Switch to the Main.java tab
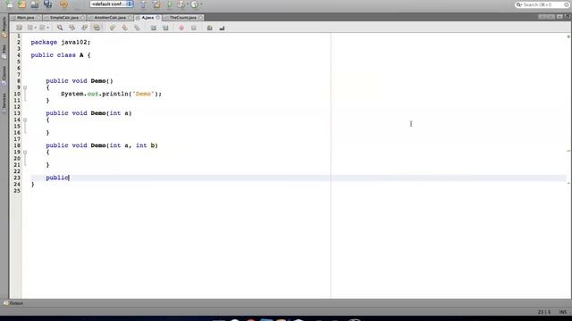This screenshot has height=321, width=572. click(25, 18)
